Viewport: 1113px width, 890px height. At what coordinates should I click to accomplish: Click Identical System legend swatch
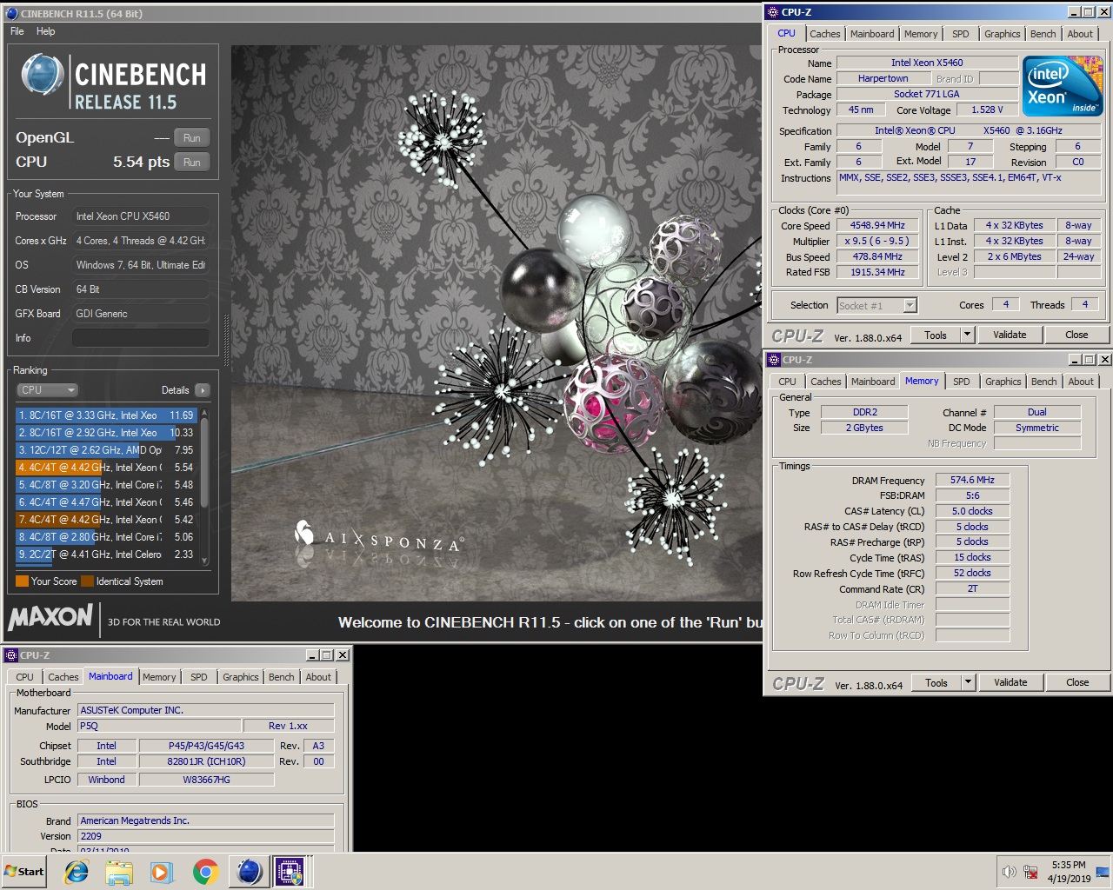87,581
